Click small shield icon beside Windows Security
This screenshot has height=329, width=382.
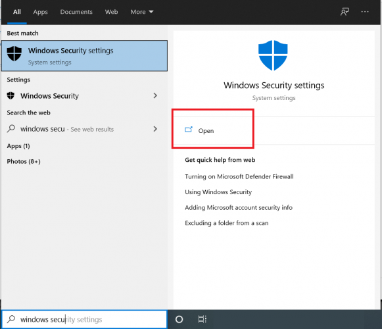[x=11, y=95]
